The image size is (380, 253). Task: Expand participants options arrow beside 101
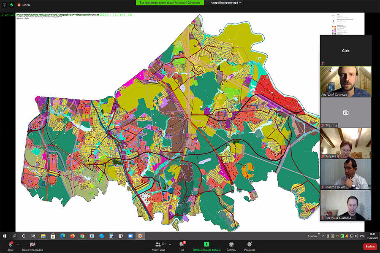click(170, 244)
